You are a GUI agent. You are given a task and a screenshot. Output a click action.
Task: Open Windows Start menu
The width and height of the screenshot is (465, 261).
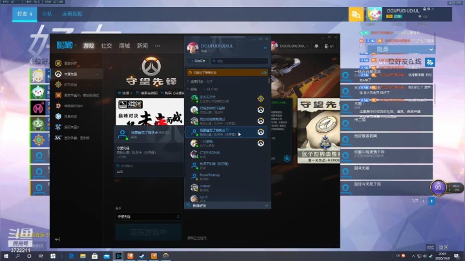[6, 256]
